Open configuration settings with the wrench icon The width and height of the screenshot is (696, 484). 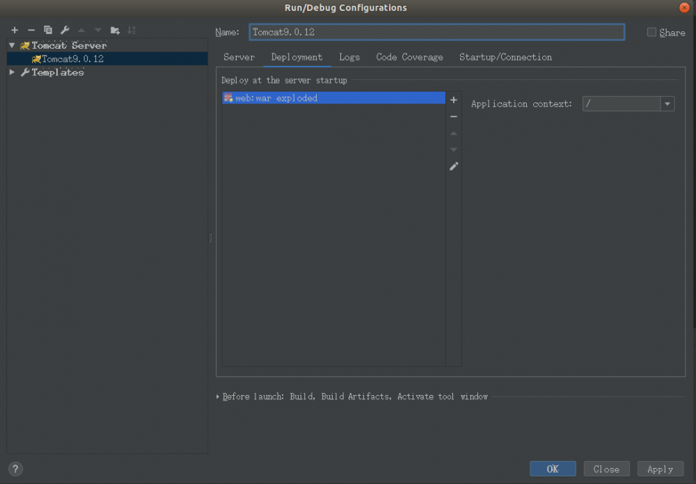pyautogui.click(x=65, y=30)
